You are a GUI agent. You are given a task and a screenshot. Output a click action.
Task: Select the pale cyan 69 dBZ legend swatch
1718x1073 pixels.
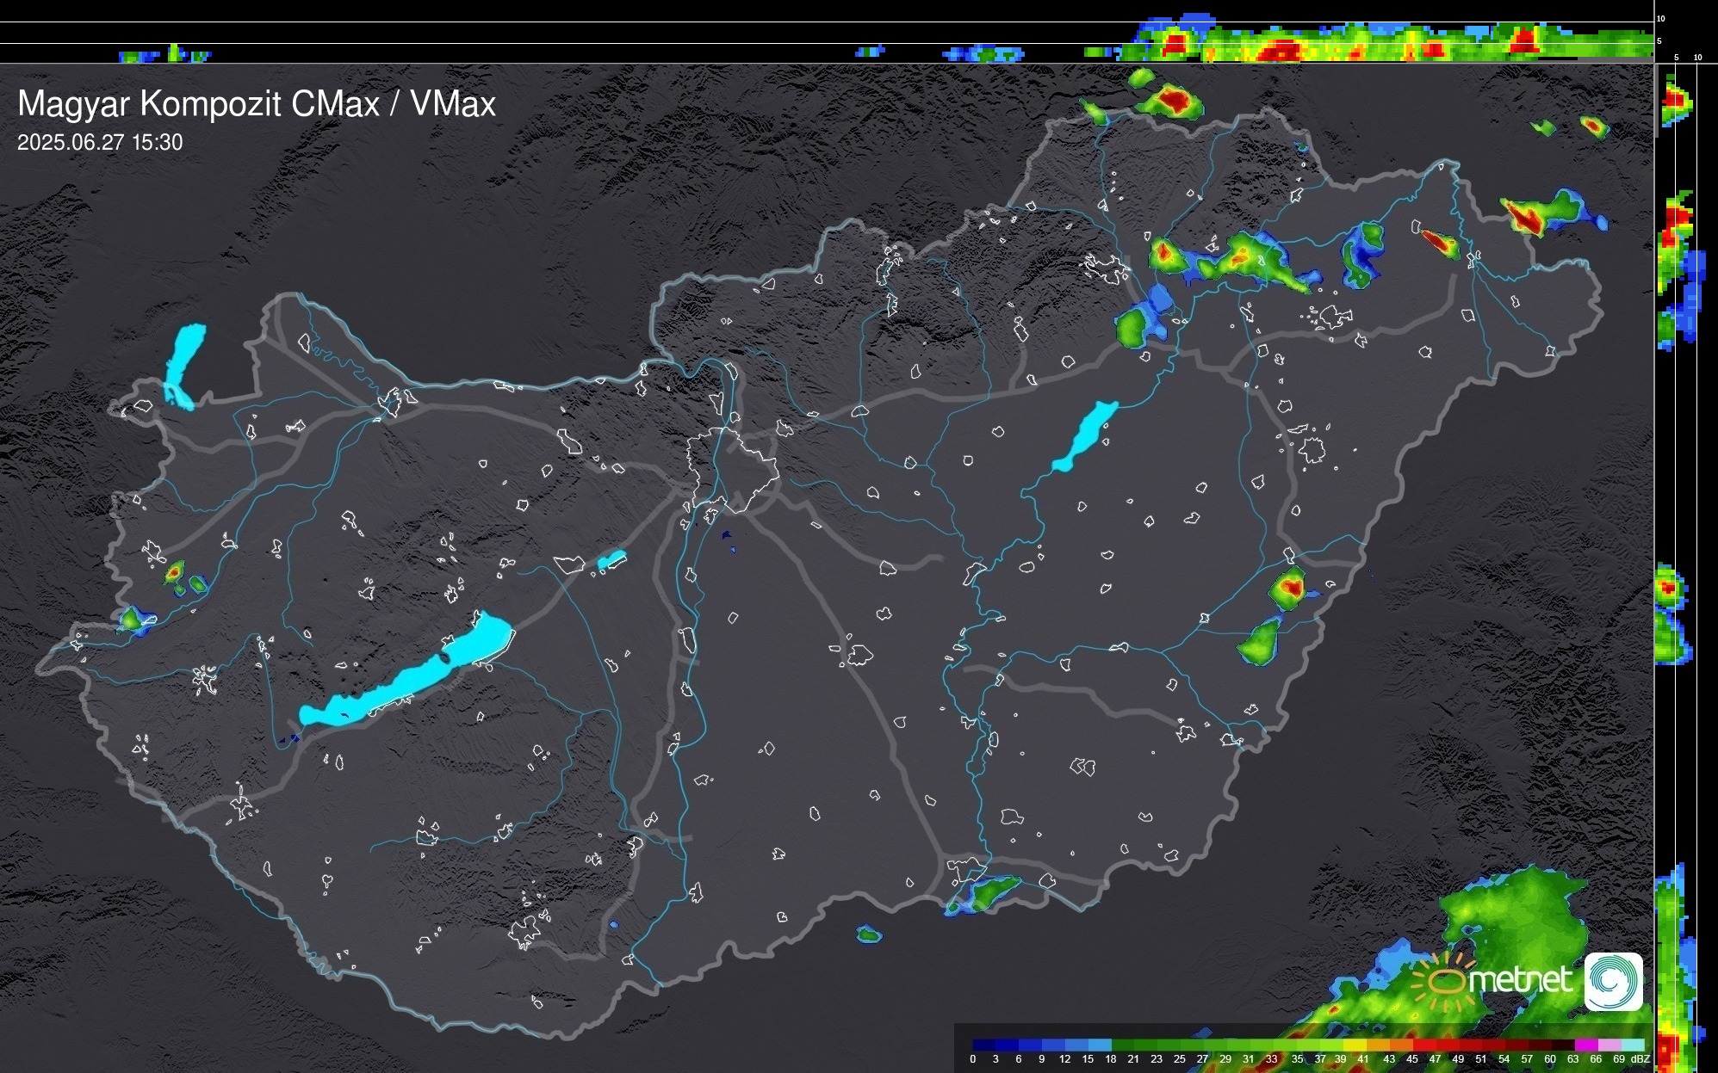pyautogui.click(x=1631, y=1045)
